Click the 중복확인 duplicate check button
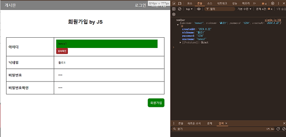 click(x=62, y=51)
